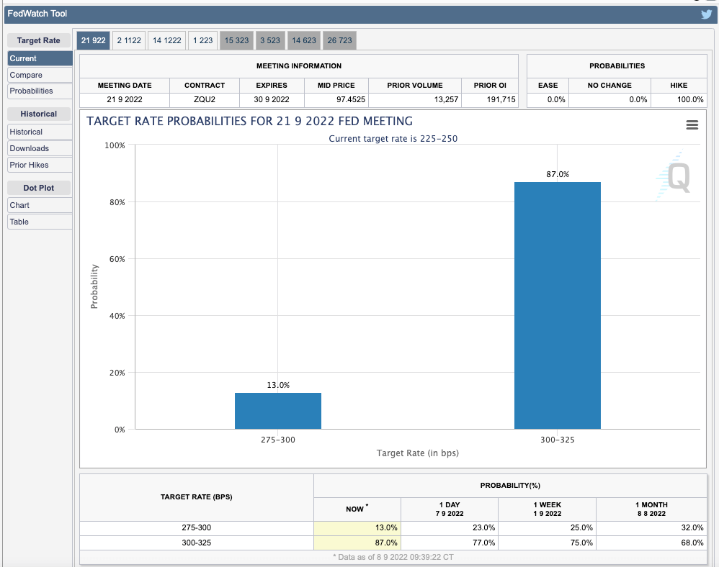Viewport: 719px width, 567px height.
Task: Click the expires date 30 9 2022
Action: [272, 99]
